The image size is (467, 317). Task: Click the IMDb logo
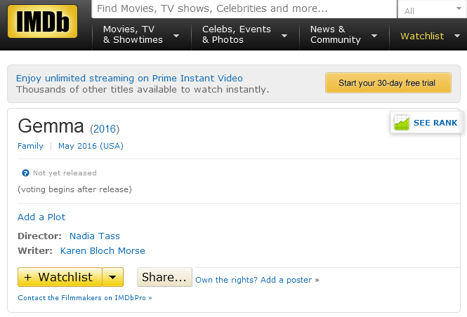tap(42, 21)
